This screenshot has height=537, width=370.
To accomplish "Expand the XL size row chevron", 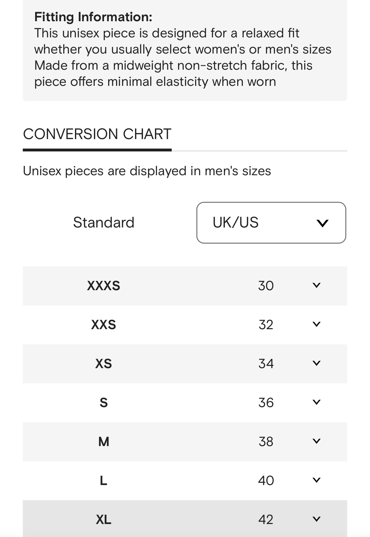I will (x=316, y=519).
